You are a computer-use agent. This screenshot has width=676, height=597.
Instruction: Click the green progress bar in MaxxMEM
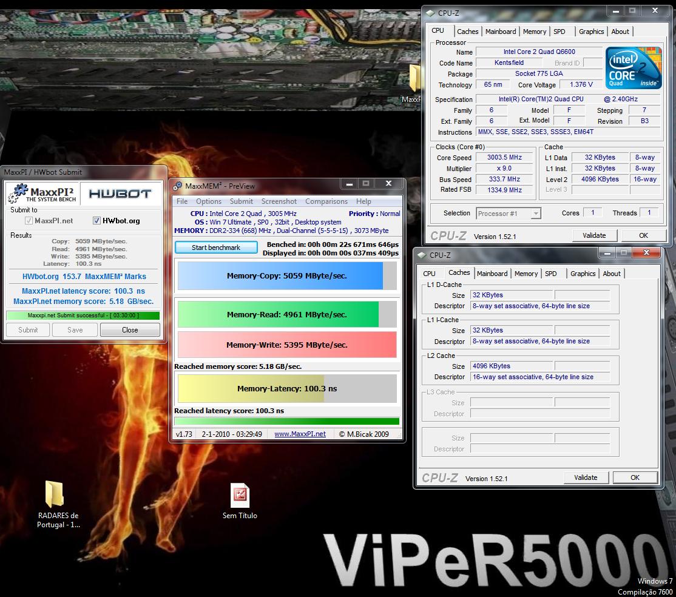coord(286,421)
